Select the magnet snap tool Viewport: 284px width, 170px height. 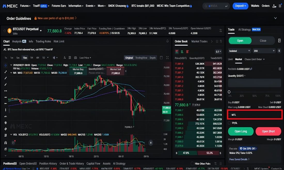coord(6,143)
